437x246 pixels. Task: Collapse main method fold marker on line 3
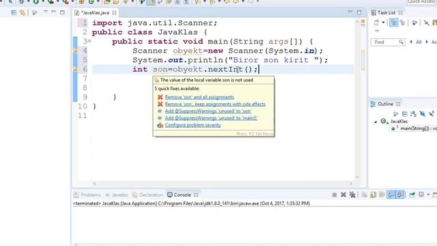tap(89, 41)
